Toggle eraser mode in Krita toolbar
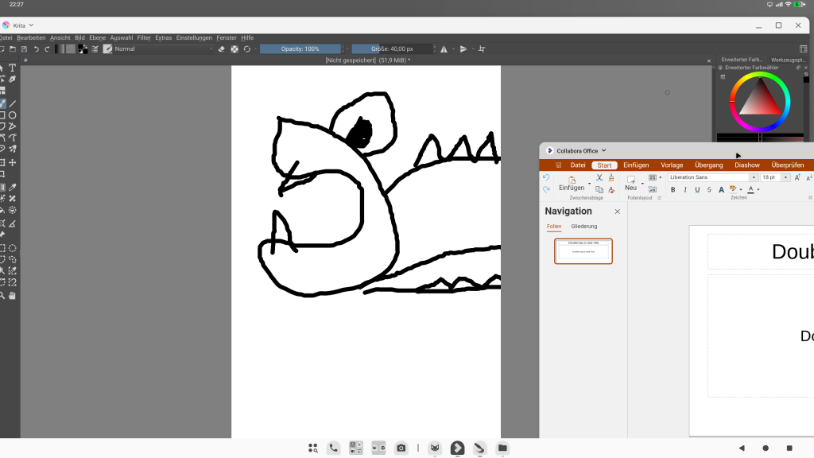The height and width of the screenshot is (458, 814). 221,49
